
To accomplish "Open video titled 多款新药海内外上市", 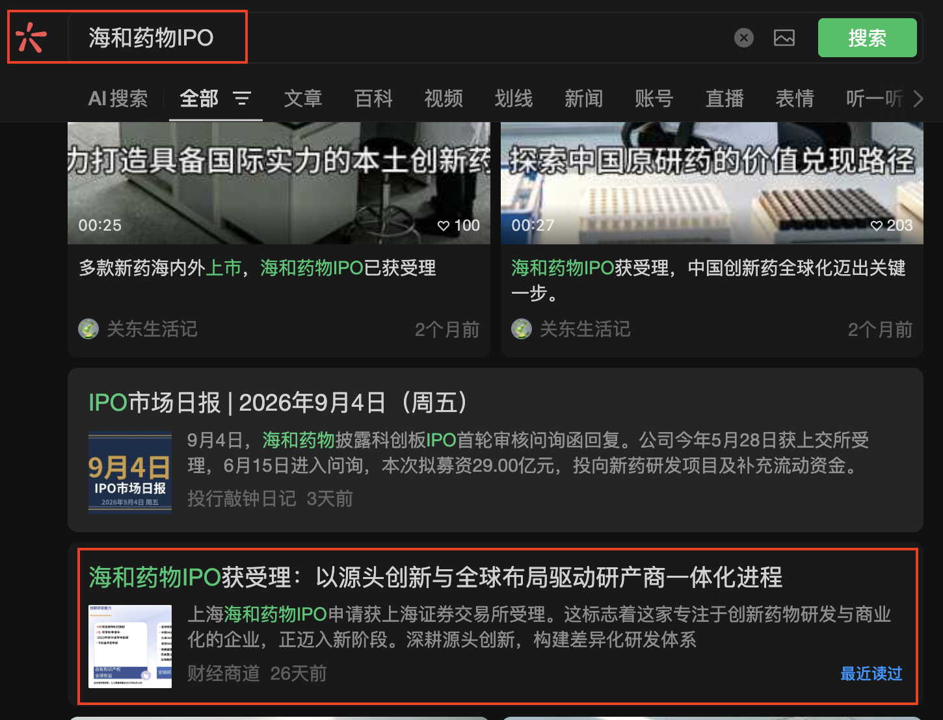I will point(258,268).
